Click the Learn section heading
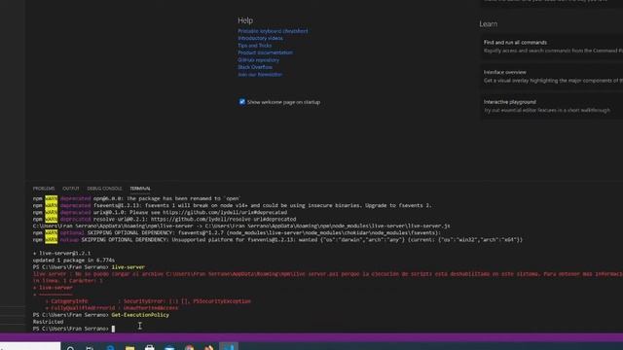This screenshot has height=350, width=623. click(488, 23)
